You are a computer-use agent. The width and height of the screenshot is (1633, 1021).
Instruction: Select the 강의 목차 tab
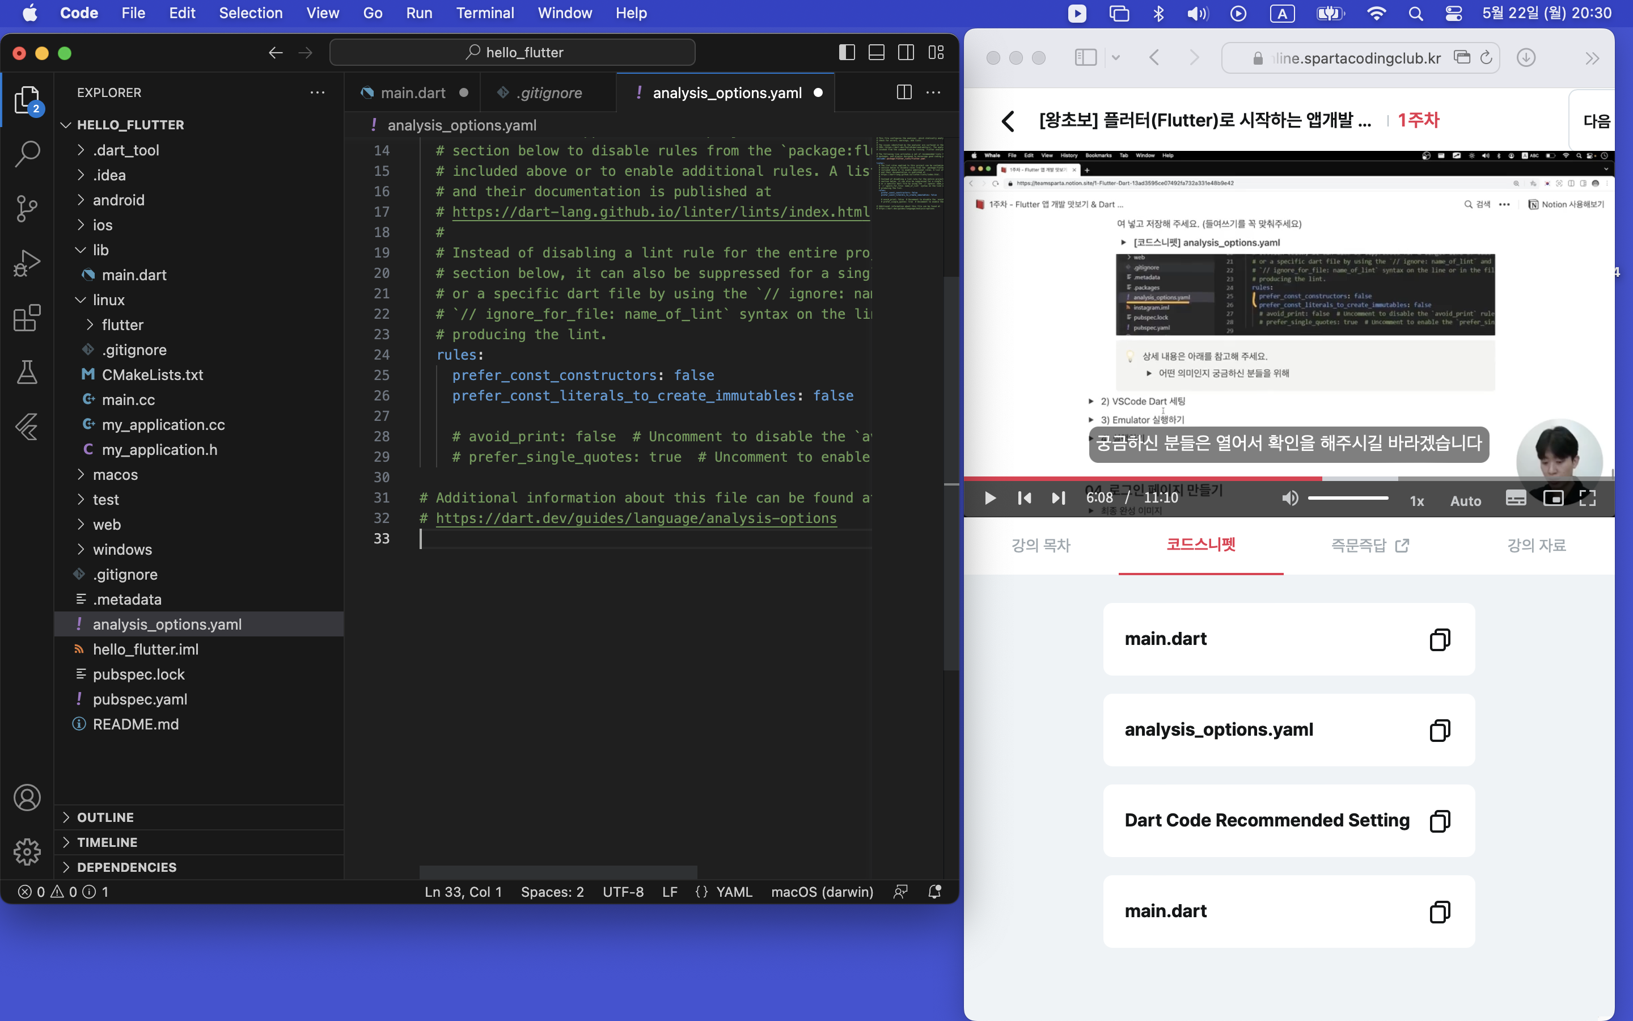pos(1040,545)
